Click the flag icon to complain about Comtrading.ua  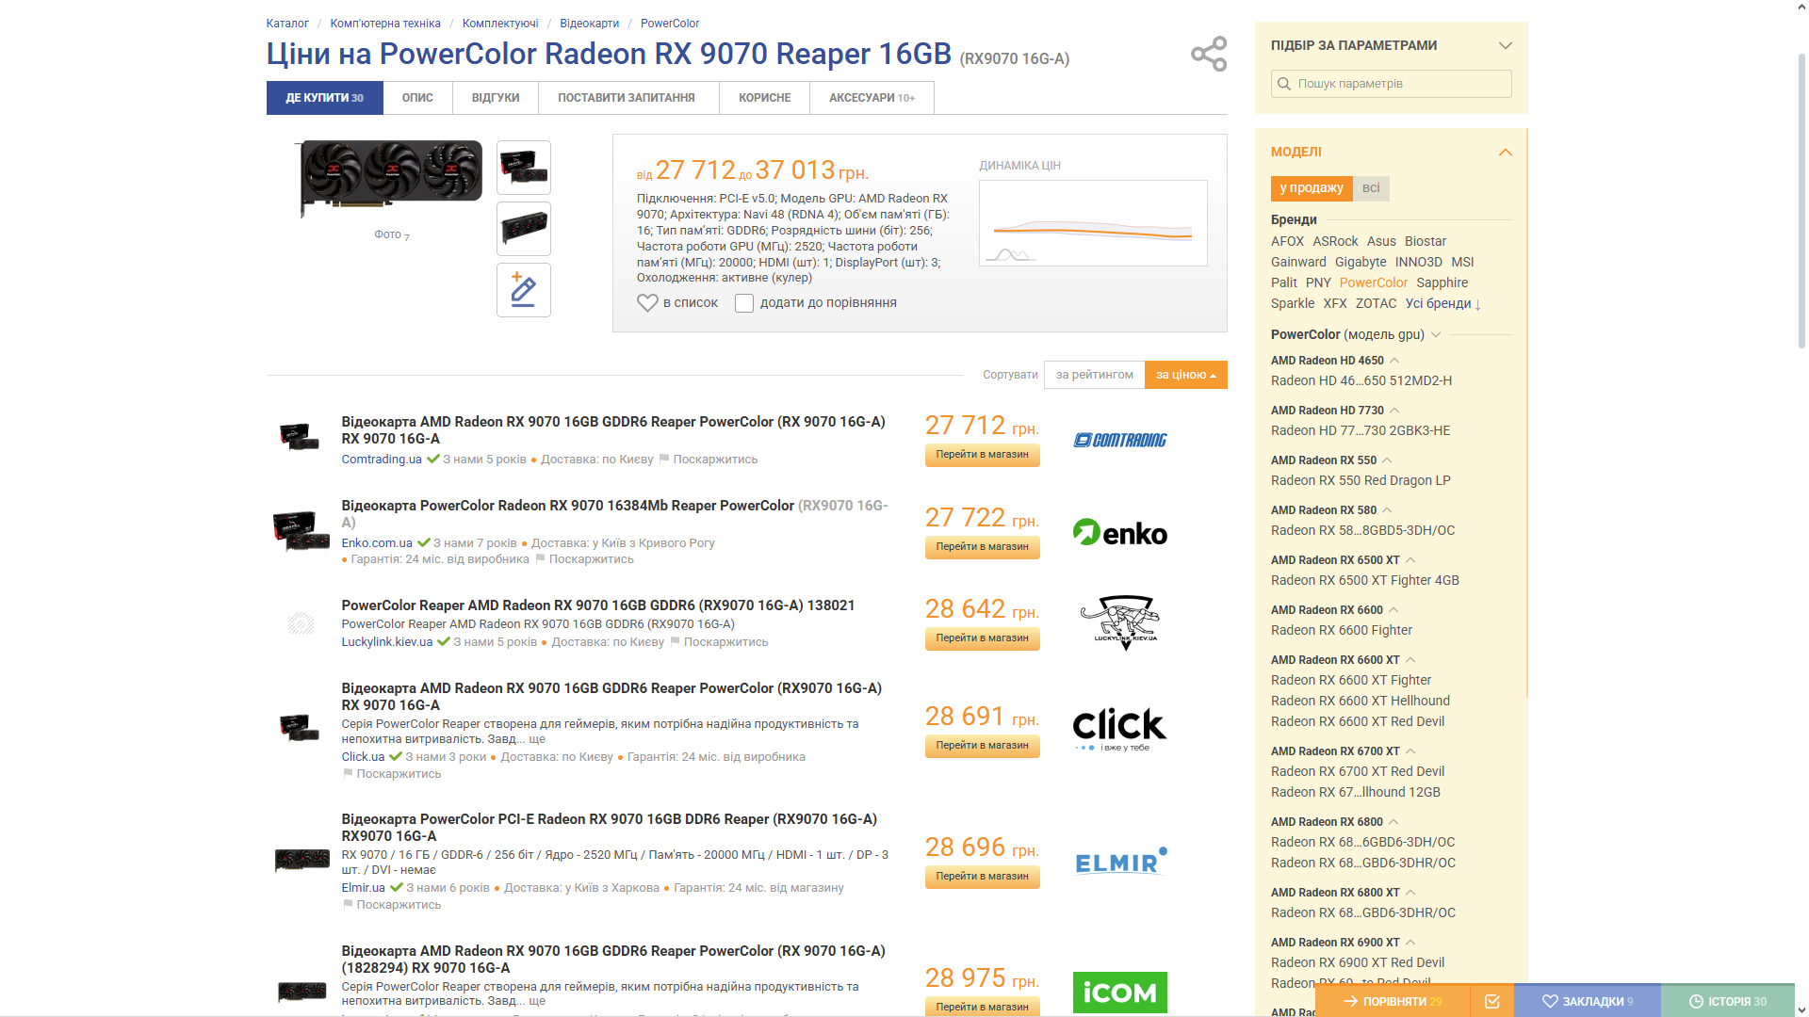tap(664, 460)
